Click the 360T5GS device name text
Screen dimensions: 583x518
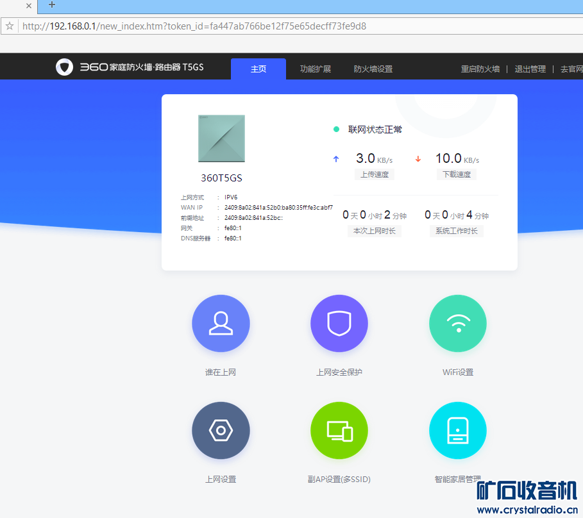[x=222, y=178]
